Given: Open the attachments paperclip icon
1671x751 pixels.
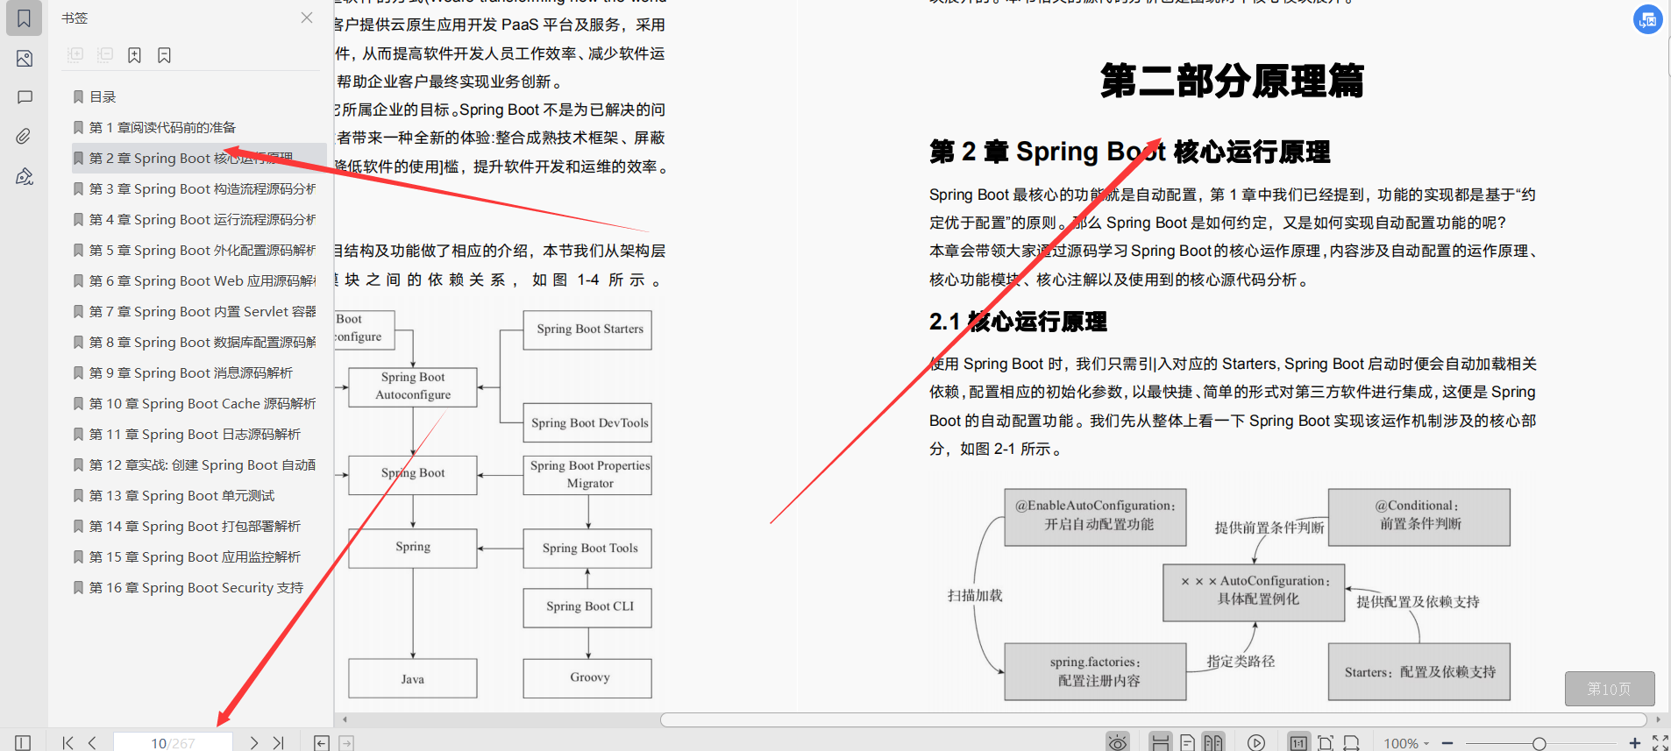Looking at the screenshot, I should (x=24, y=137).
